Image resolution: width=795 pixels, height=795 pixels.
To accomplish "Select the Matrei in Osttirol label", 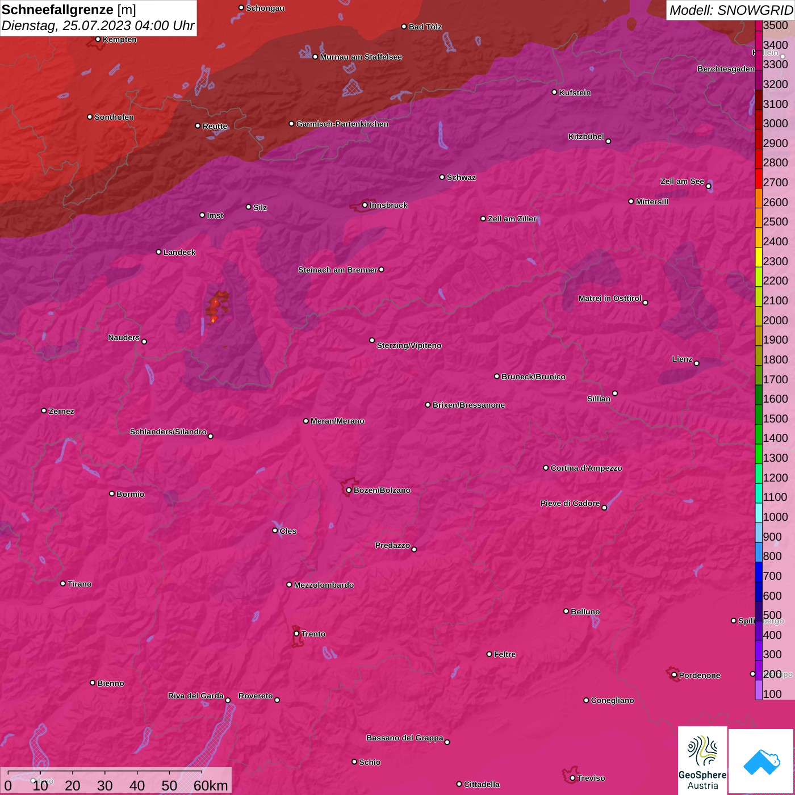I will coord(610,298).
